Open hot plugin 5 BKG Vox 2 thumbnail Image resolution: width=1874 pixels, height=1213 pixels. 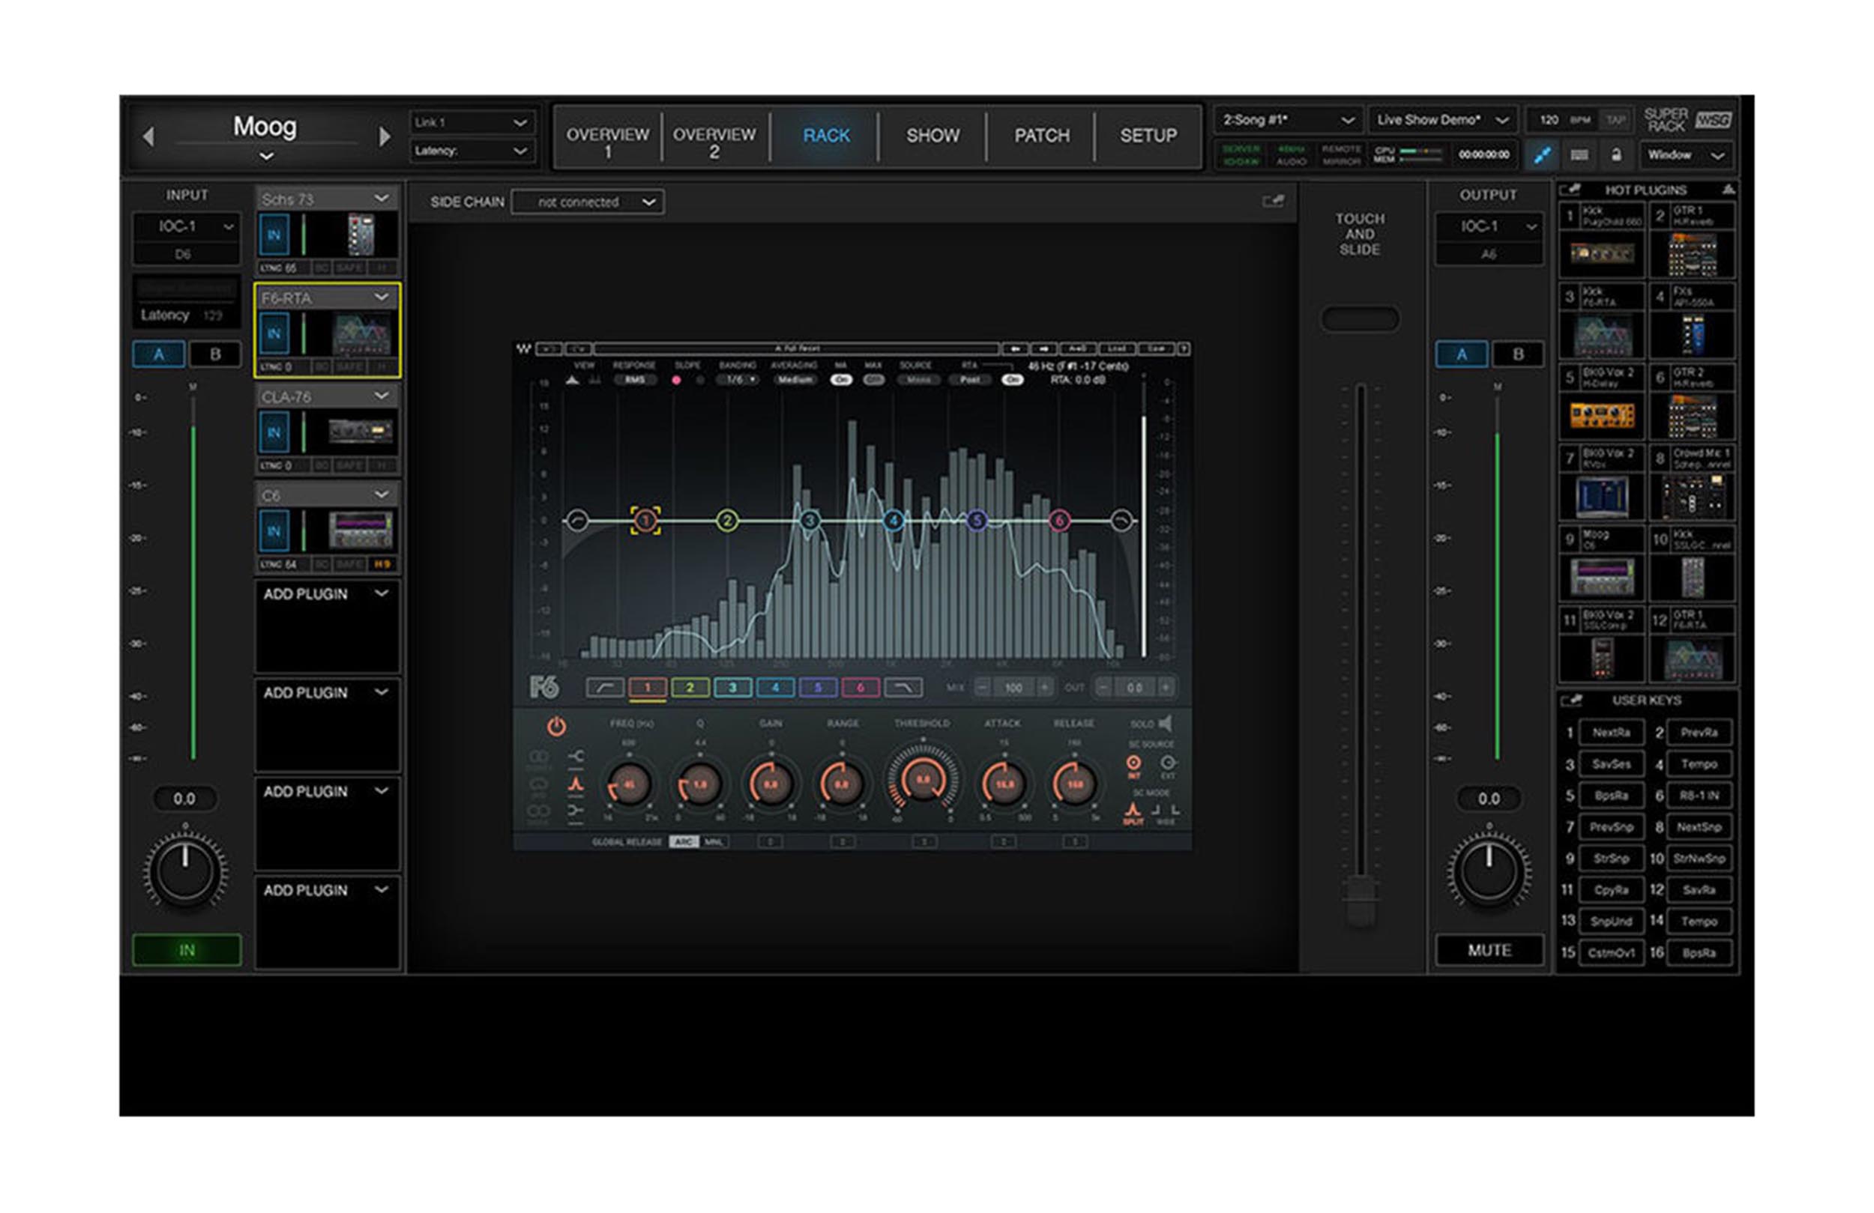(x=1602, y=415)
